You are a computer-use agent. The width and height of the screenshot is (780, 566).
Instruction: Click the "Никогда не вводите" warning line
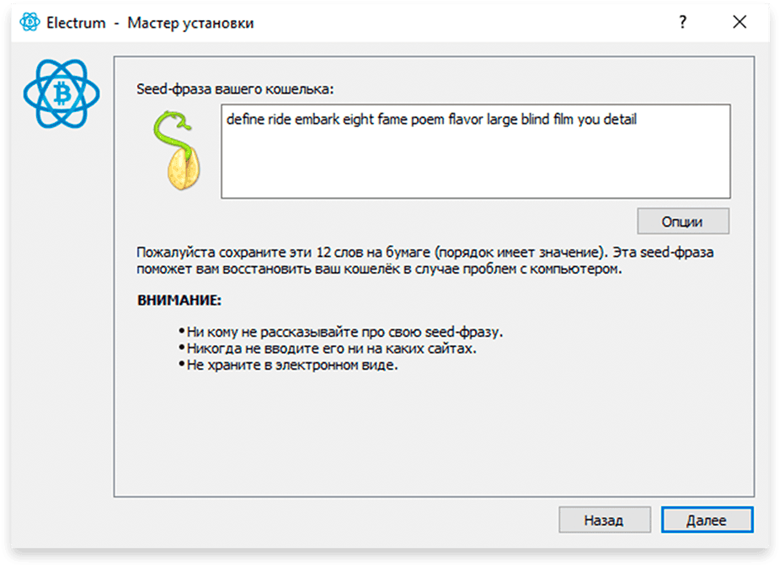328,349
